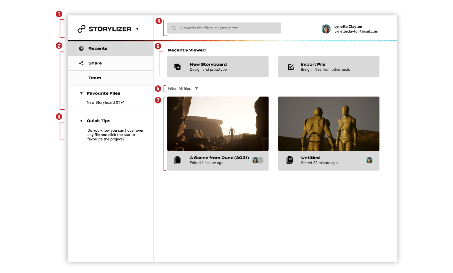Open the Filter: All files dropdown arrow
The height and width of the screenshot is (273, 453).
coord(196,88)
